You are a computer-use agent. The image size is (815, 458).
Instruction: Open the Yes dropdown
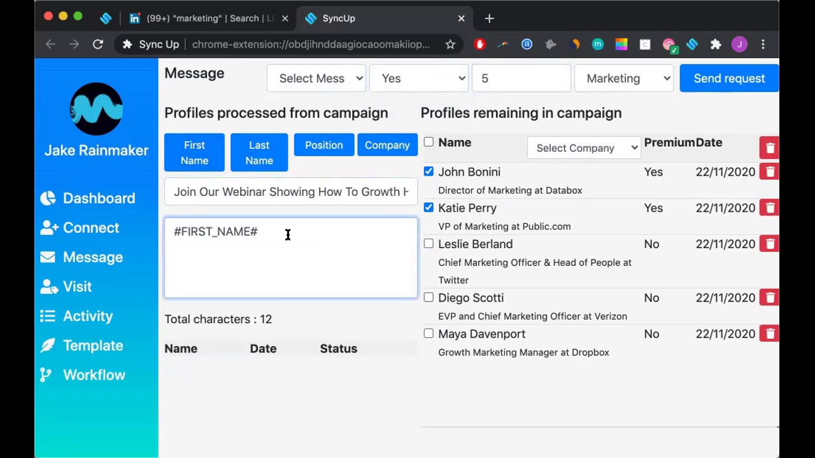(419, 78)
